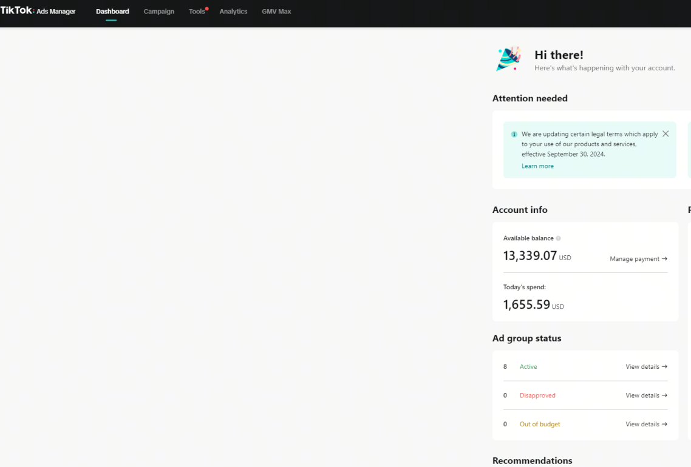Image resolution: width=691 pixels, height=467 pixels.
Task: View details for Out of budget groups
Action: pos(646,425)
